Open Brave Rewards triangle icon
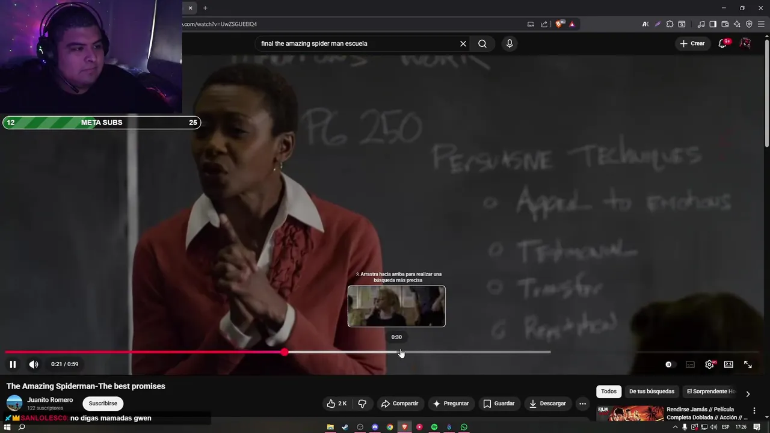Viewport: 770px width, 433px height. pyautogui.click(x=572, y=24)
